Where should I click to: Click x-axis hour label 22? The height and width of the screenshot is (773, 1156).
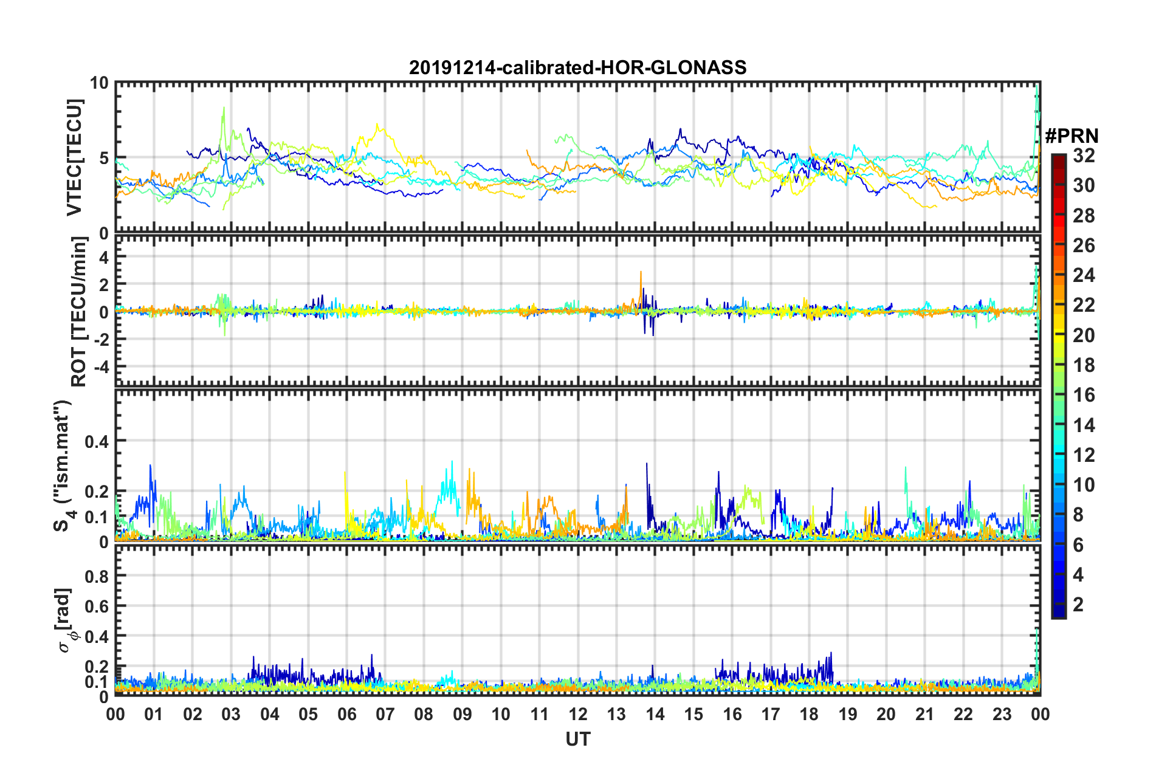tap(963, 714)
